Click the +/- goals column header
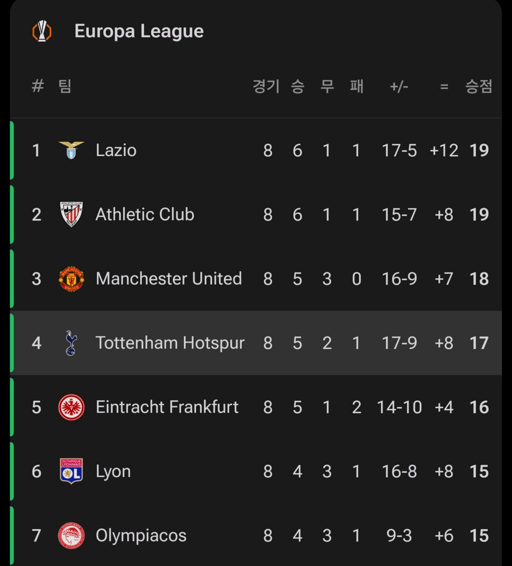Image resolution: width=512 pixels, height=566 pixels. (x=399, y=86)
